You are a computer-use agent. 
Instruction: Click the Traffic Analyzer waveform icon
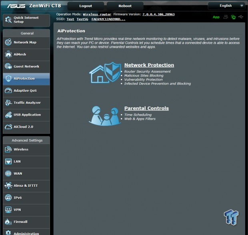(x=8, y=103)
